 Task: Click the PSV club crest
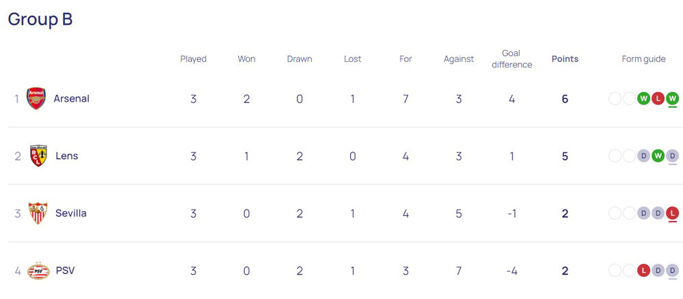38,271
